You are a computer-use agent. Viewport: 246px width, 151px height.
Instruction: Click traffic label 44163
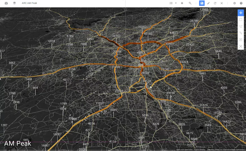point(116,36)
